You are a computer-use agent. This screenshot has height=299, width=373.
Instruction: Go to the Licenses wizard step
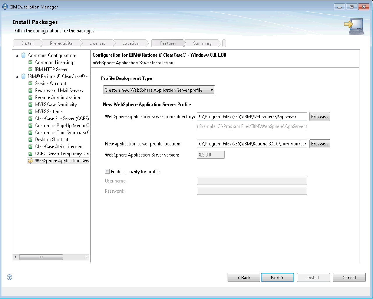[x=97, y=43]
